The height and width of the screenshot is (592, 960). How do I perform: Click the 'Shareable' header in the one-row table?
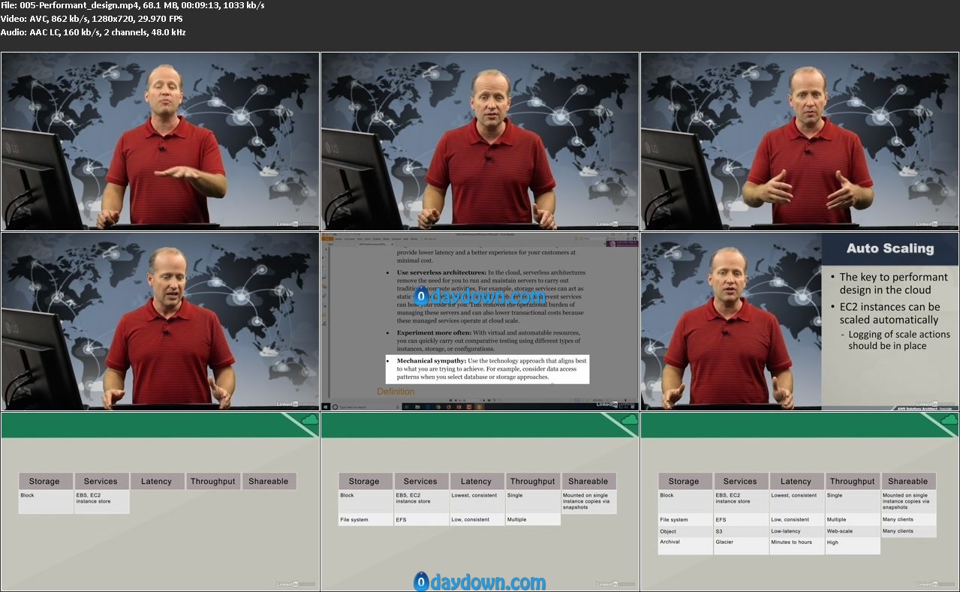(x=268, y=481)
